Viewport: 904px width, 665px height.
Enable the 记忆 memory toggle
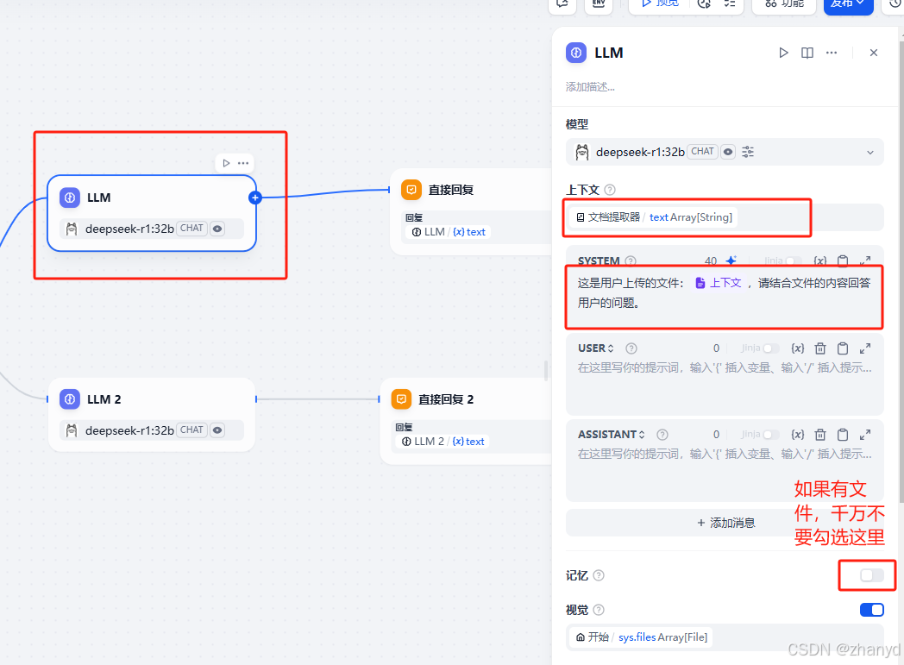[x=871, y=575]
